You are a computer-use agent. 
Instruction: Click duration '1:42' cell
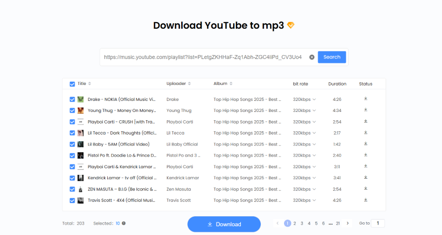(x=337, y=145)
